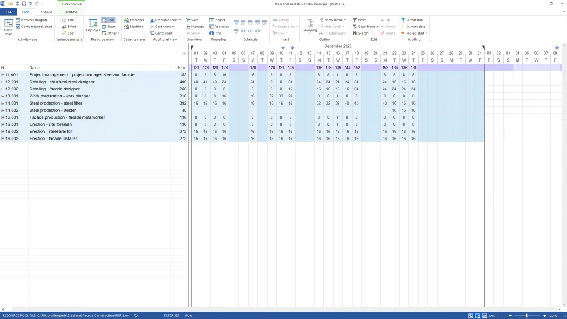Click the Filter button
567x319 pixels.
click(359, 20)
